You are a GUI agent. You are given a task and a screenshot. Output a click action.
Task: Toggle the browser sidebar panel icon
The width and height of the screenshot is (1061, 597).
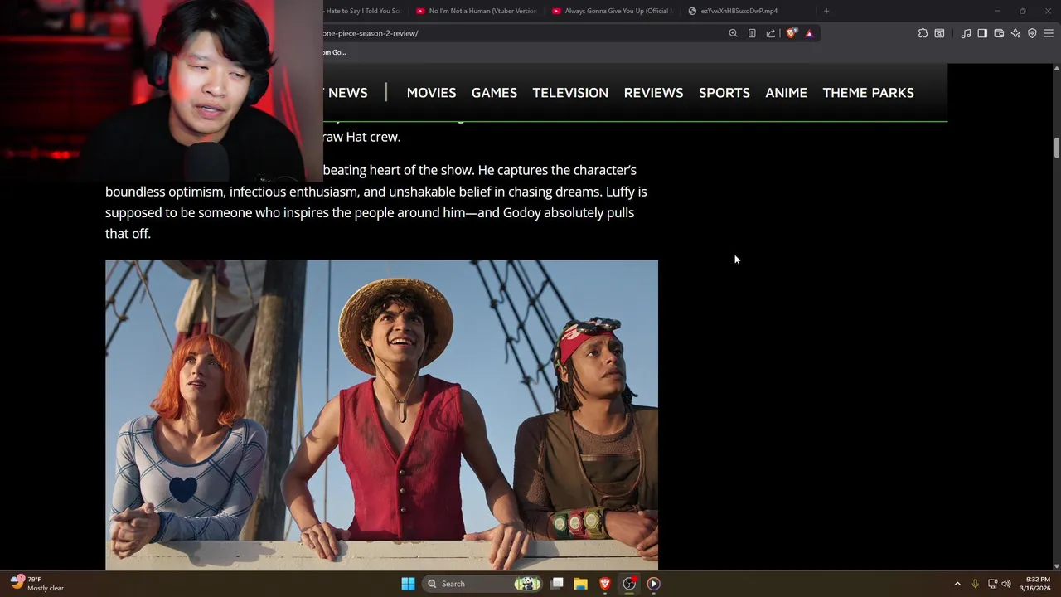(x=982, y=33)
